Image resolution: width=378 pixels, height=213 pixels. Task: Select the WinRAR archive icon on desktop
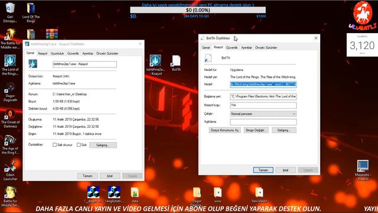(x=52, y=34)
